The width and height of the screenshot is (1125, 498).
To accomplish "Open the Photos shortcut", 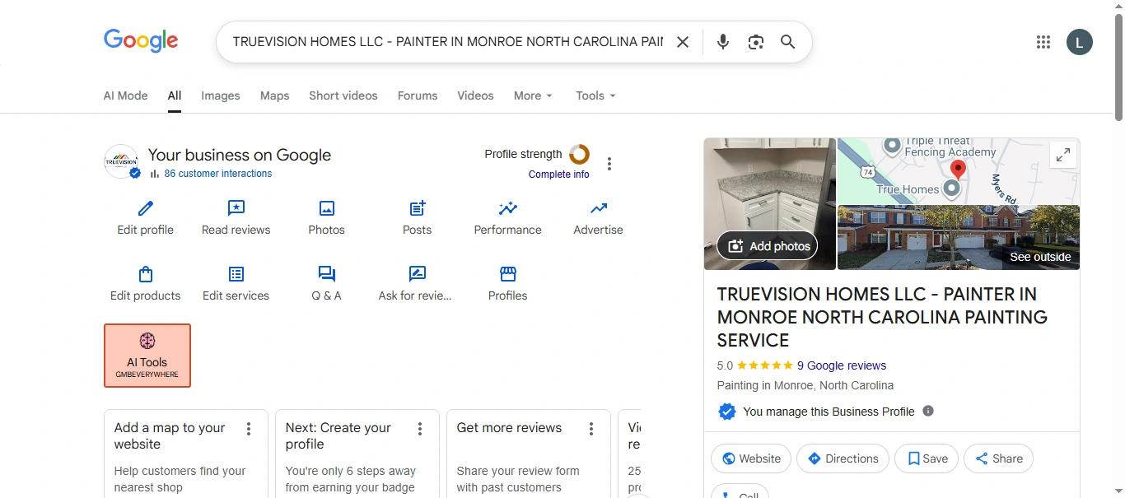I will coord(327,218).
